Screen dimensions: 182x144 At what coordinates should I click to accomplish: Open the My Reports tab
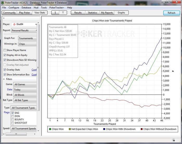point(107,13)
